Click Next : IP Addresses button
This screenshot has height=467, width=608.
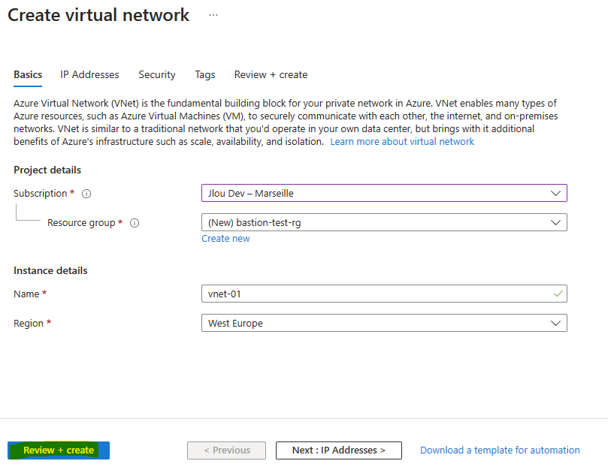pos(339,450)
